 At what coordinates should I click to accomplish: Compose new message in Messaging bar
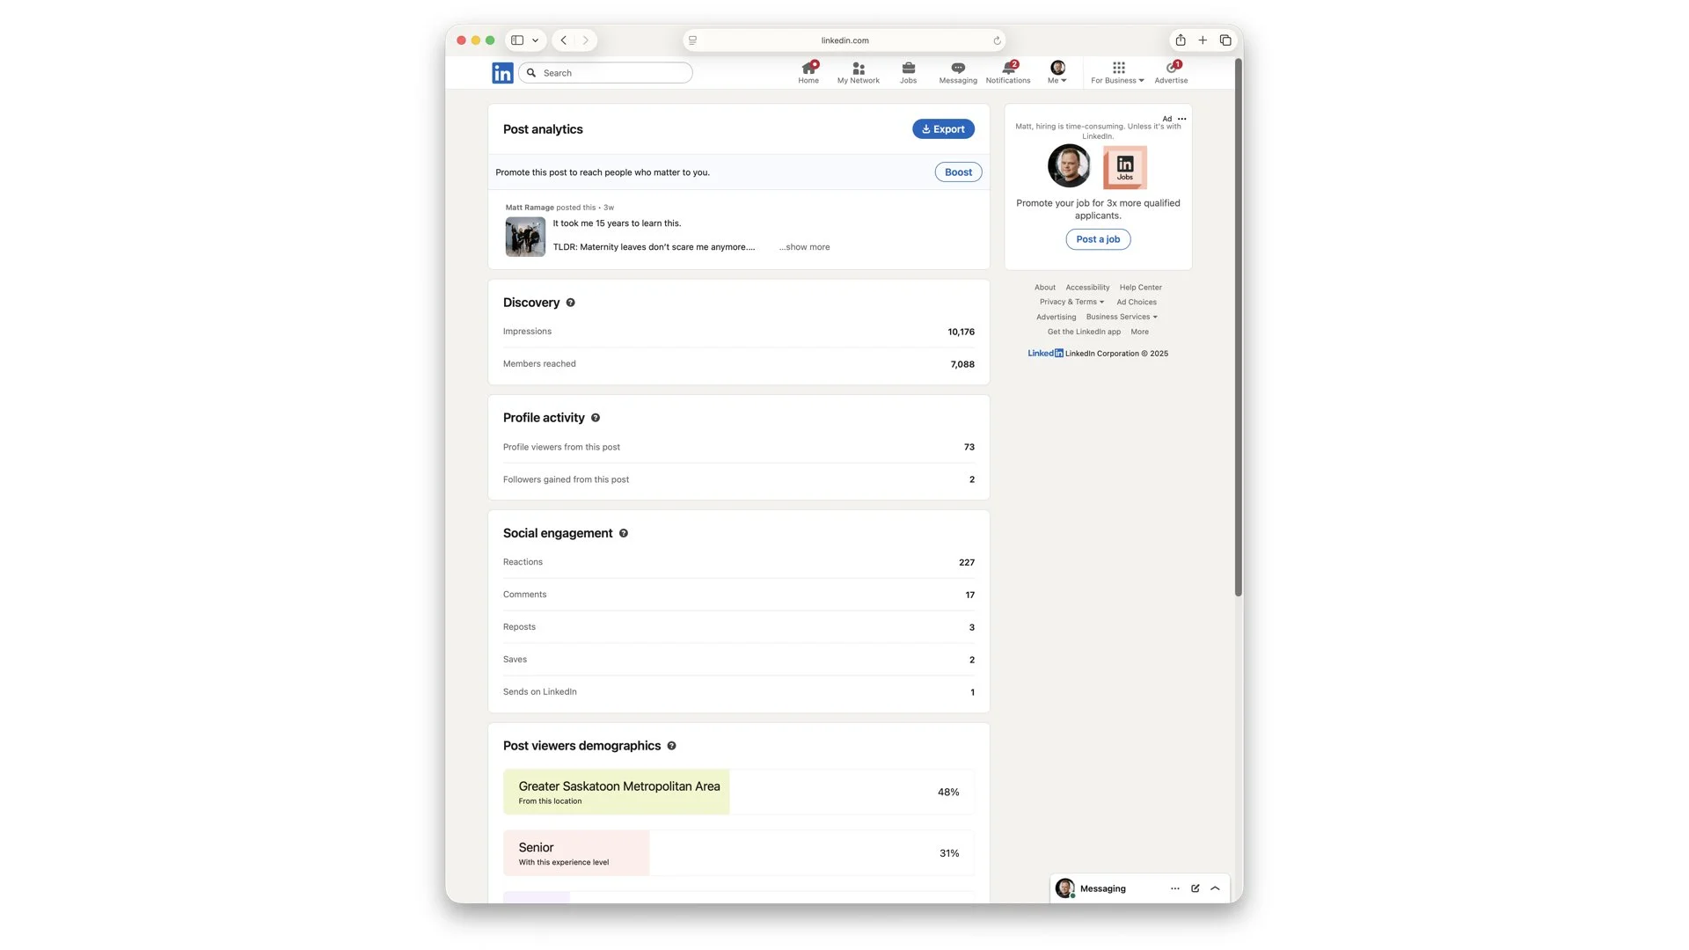point(1195,888)
